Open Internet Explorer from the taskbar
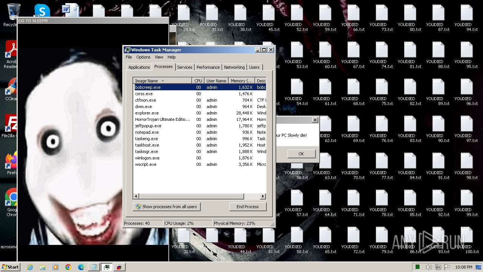Viewport: 483px width, 272px height. pos(30,267)
